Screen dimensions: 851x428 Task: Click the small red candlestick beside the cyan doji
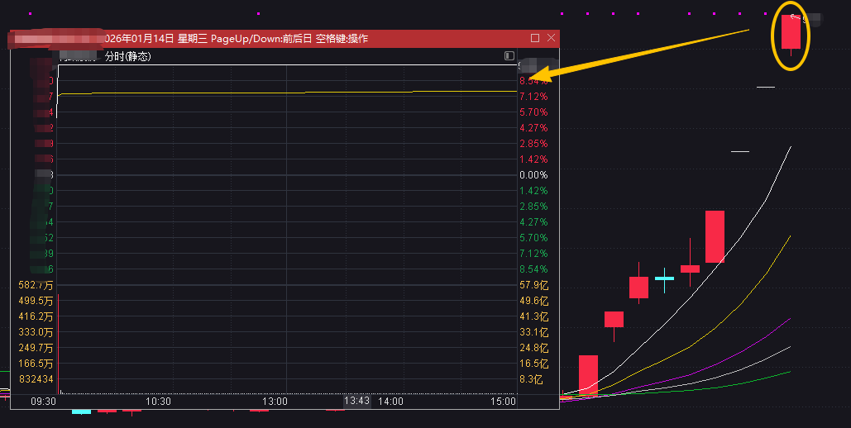690,268
